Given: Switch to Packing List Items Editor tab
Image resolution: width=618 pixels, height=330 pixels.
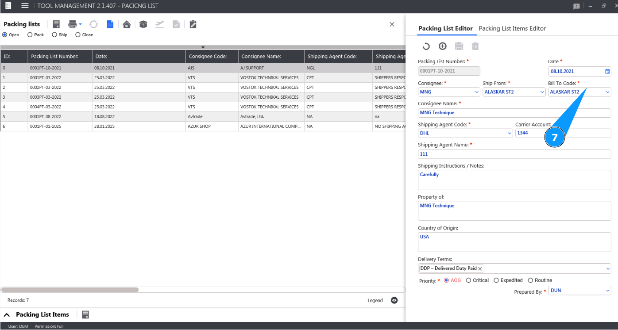Looking at the screenshot, I should click(x=512, y=28).
